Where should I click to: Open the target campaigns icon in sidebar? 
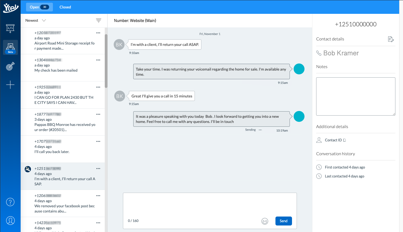(10, 66)
